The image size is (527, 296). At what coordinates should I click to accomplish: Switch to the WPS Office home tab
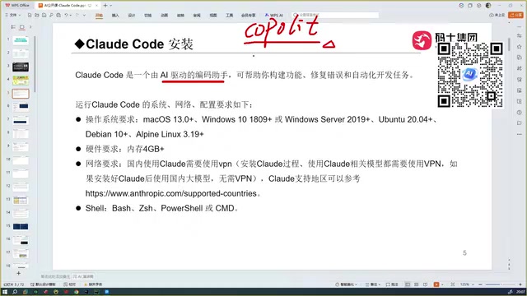pyautogui.click(x=17, y=6)
